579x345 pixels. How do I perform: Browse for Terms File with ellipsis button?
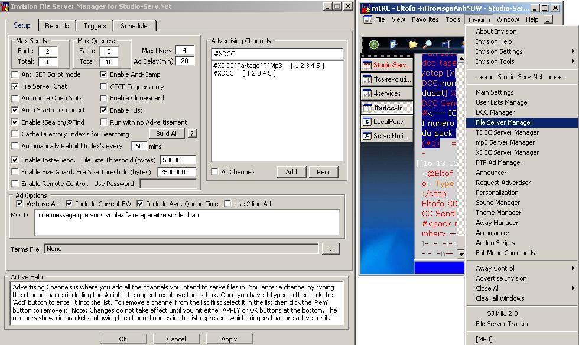coord(330,249)
